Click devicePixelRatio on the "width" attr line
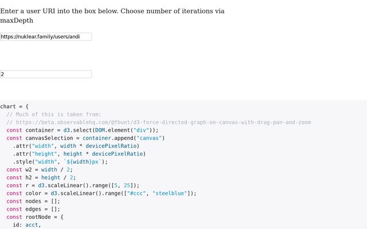The image size is (367, 229). click(x=111, y=146)
